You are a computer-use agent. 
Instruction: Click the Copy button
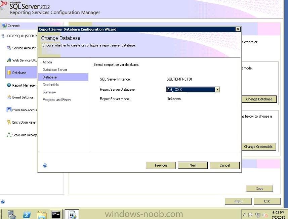tap(259, 188)
